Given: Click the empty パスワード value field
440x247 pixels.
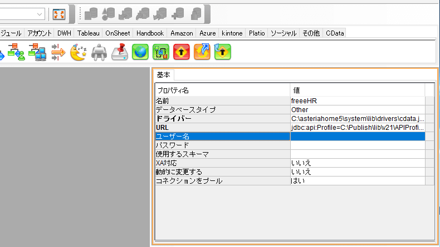Looking at the screenshot, I should [x=358, y=145].
